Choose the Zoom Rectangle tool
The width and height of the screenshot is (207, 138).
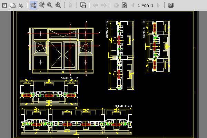tap(50, 5)
